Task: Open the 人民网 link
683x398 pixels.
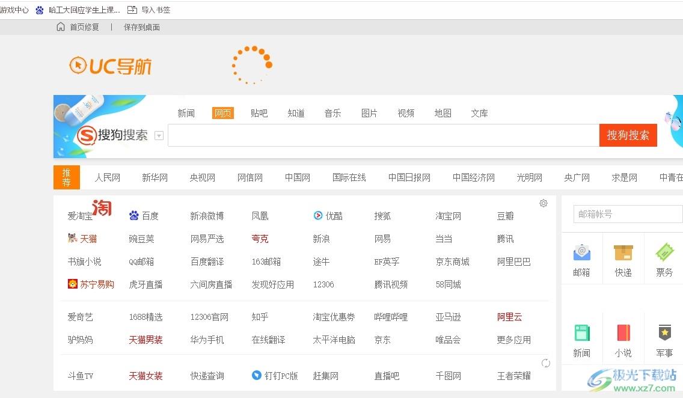Action: [108, 178]
